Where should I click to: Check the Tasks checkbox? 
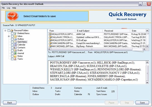pos(12,59)
